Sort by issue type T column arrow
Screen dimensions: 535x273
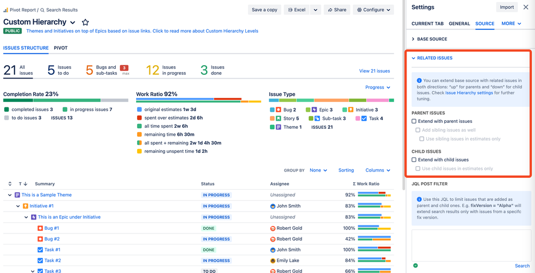(26, 184)
